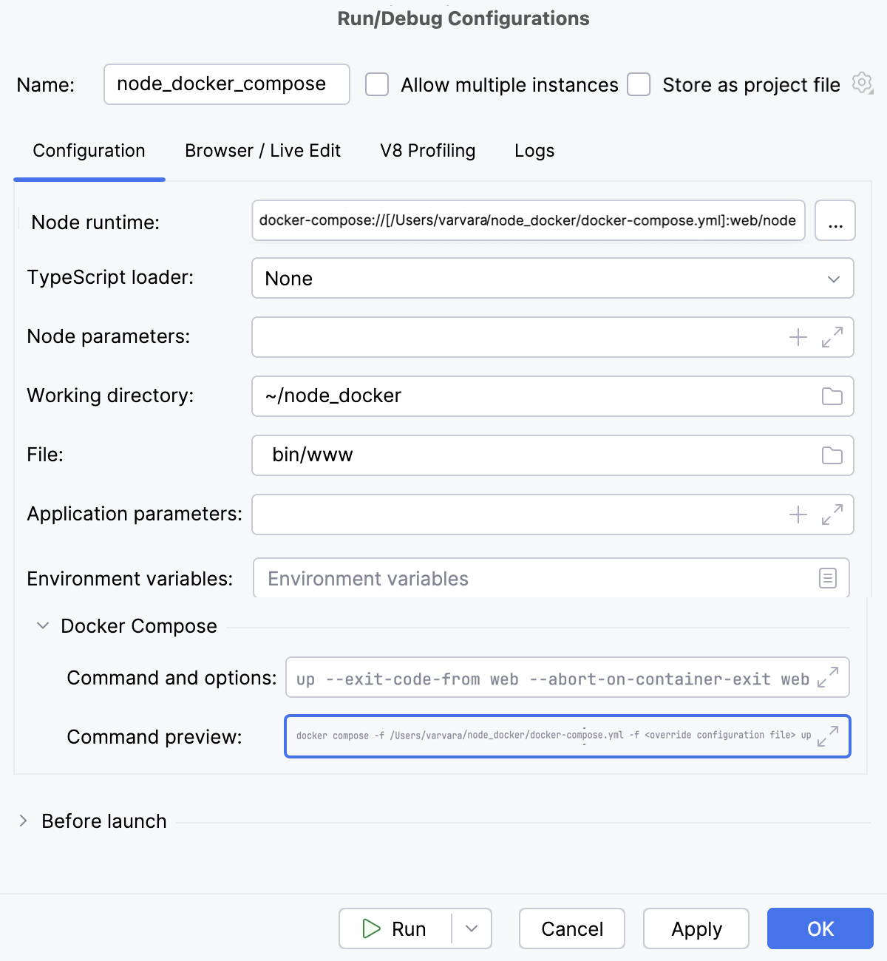This screenshot has width=887, height=961.
Task: Check Store as project file
Action: (639, 84)
